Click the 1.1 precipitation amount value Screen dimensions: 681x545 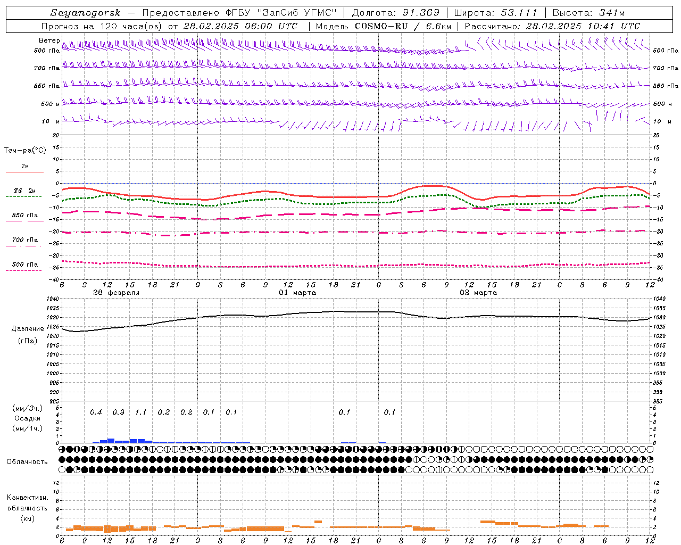[141, 412]
